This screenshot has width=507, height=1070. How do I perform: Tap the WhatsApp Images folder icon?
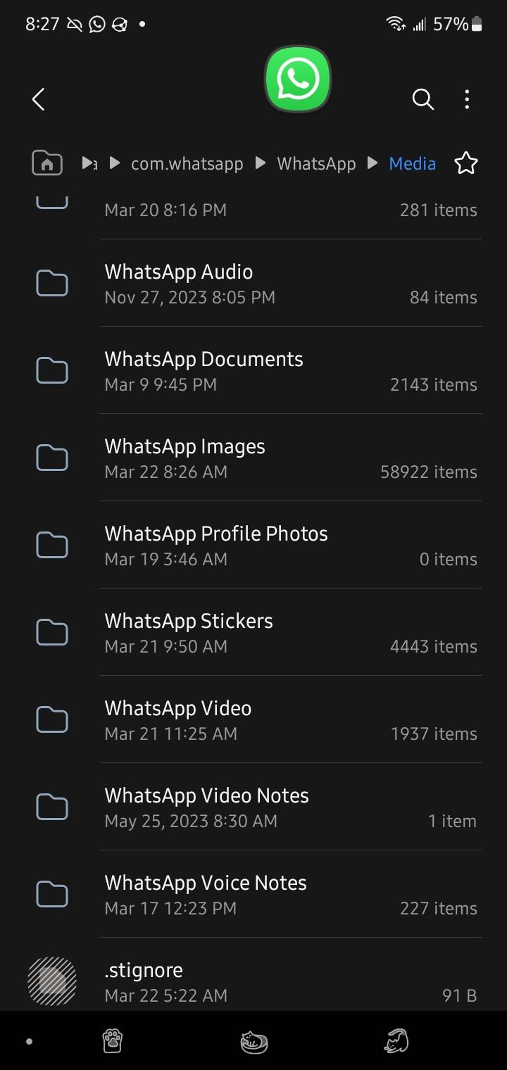[x=52, y=458]
